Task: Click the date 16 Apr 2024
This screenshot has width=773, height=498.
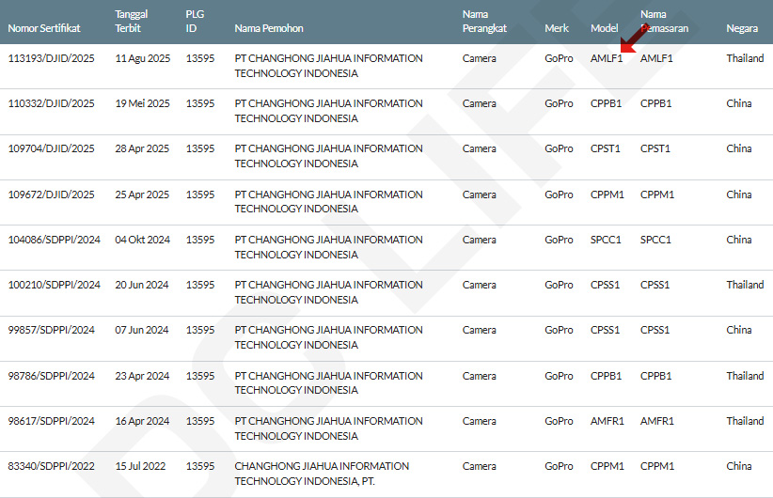Action: pos(142,421)
